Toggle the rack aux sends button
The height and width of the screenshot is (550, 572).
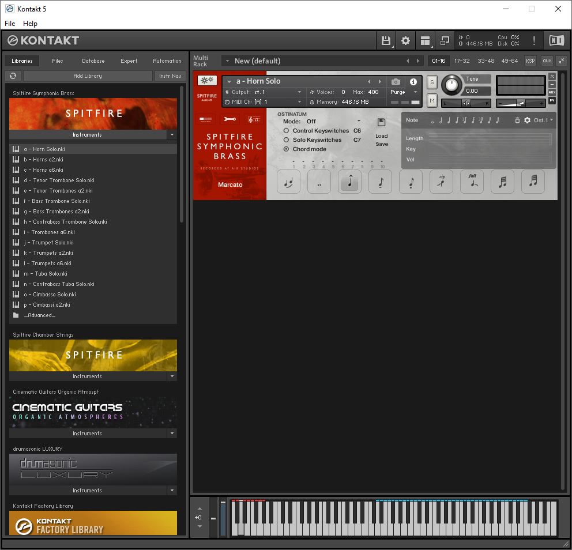(547, 61)
